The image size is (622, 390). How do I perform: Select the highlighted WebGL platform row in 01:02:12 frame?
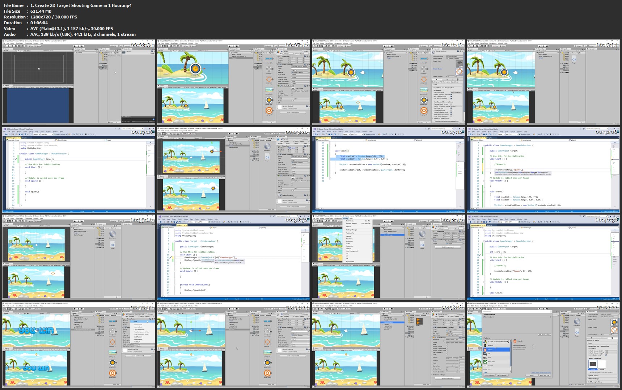[497, 349]
